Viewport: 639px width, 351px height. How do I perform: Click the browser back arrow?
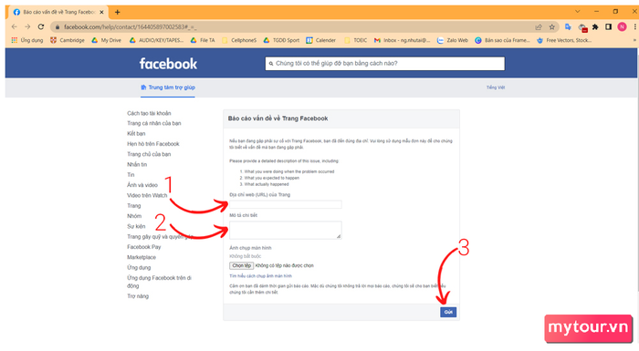(15, 26)
